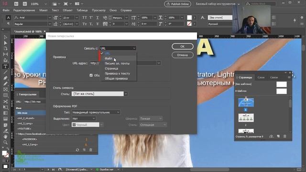Select the 3ds max hyperlink row
This screenshot has width=306, height=172.
click(x=31, y=113)
